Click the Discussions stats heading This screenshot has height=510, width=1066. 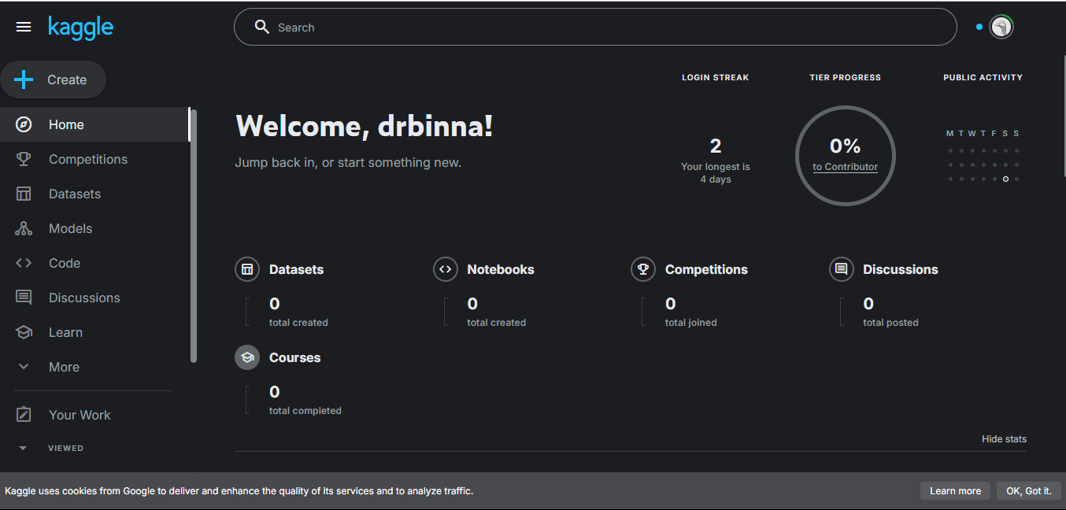point(901,269)
